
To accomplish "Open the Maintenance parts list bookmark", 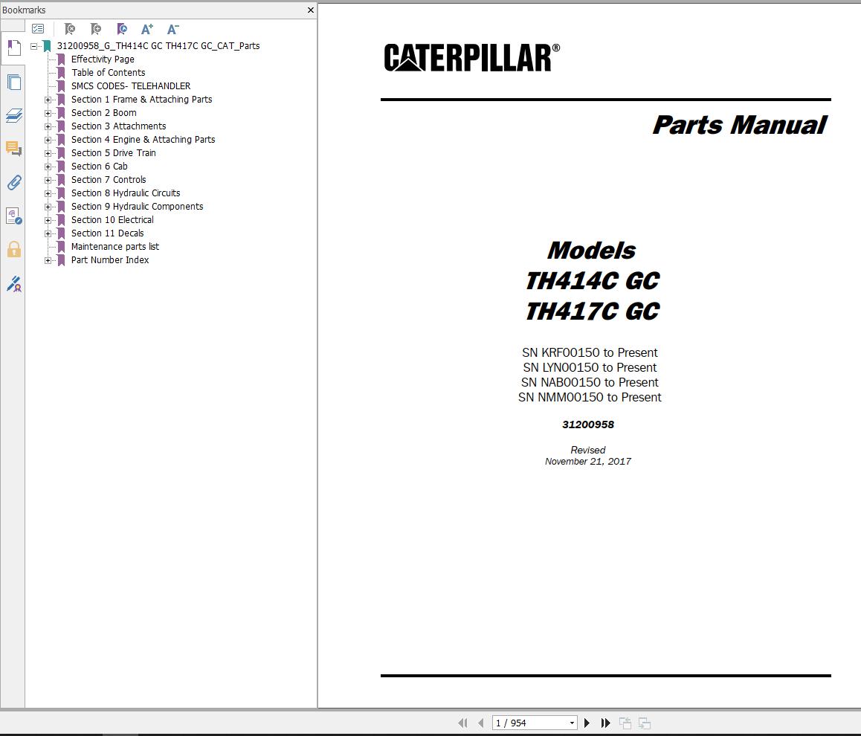I will [x=115, y=247].
